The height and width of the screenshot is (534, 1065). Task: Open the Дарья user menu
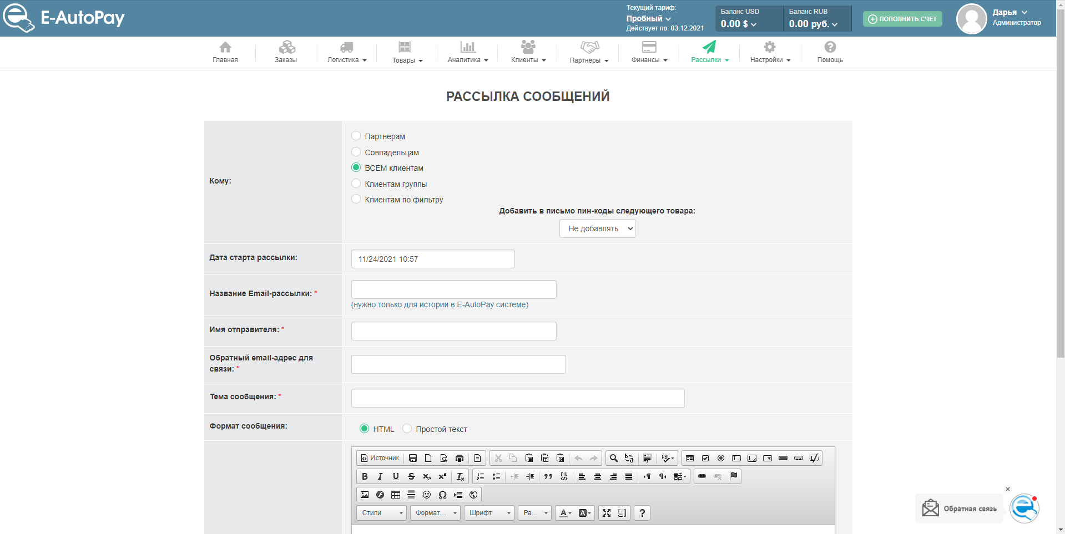tap(1010, 12)
